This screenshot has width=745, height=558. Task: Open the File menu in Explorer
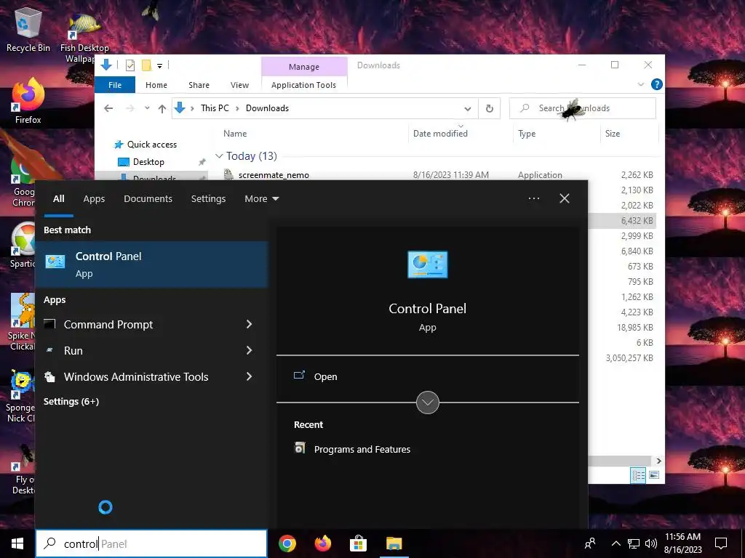[x=115, y=85]
